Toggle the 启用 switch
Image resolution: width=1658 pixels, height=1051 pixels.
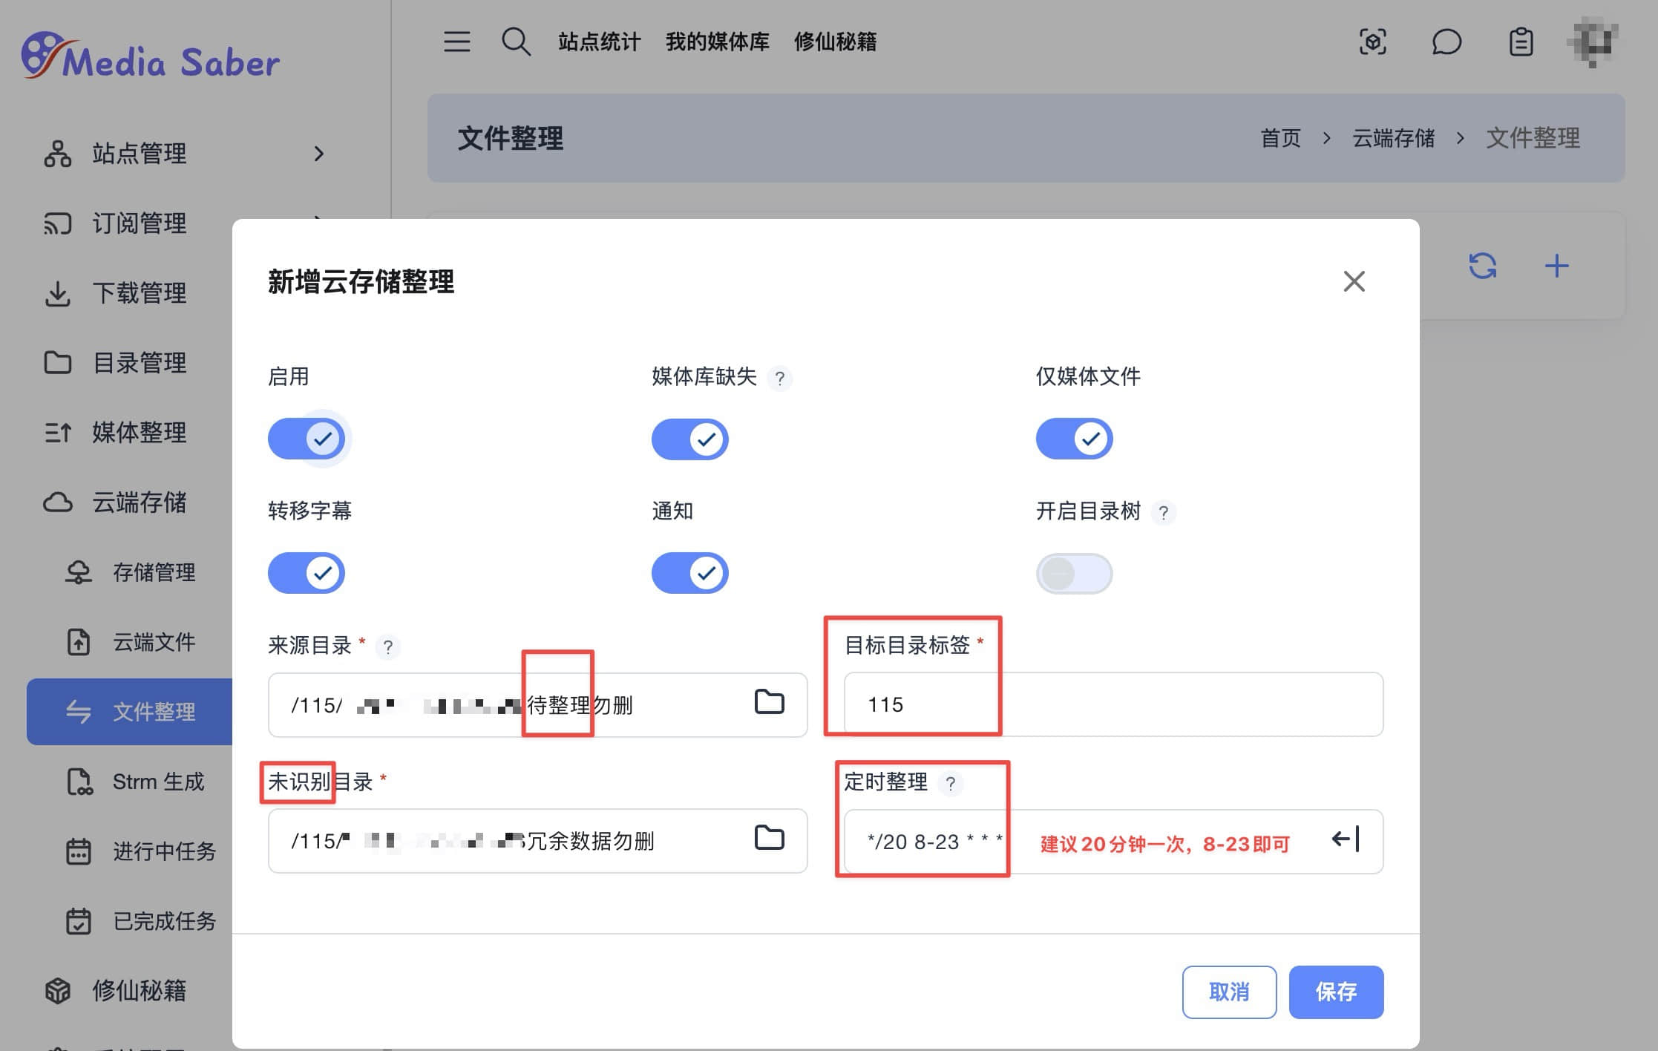click(x=307, y=439)
